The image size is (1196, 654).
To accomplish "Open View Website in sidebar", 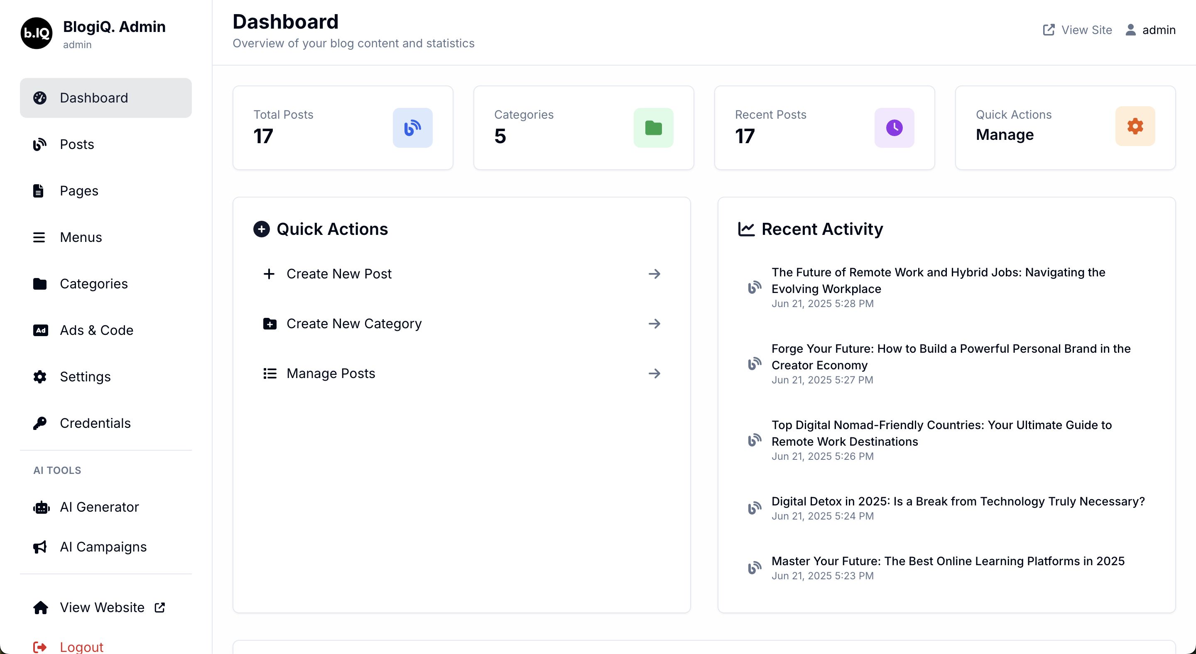I will click(102, 607).
